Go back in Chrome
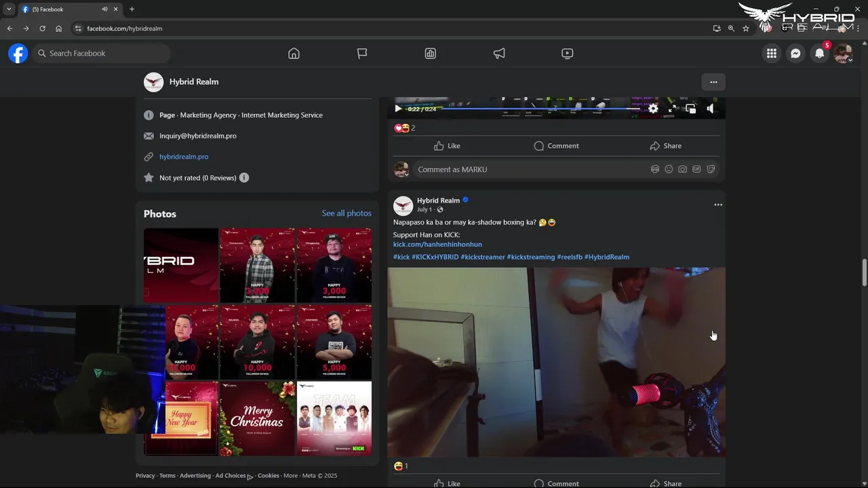Image resolution: width=868 pixels, height=488 pixels. click(9, 28)
